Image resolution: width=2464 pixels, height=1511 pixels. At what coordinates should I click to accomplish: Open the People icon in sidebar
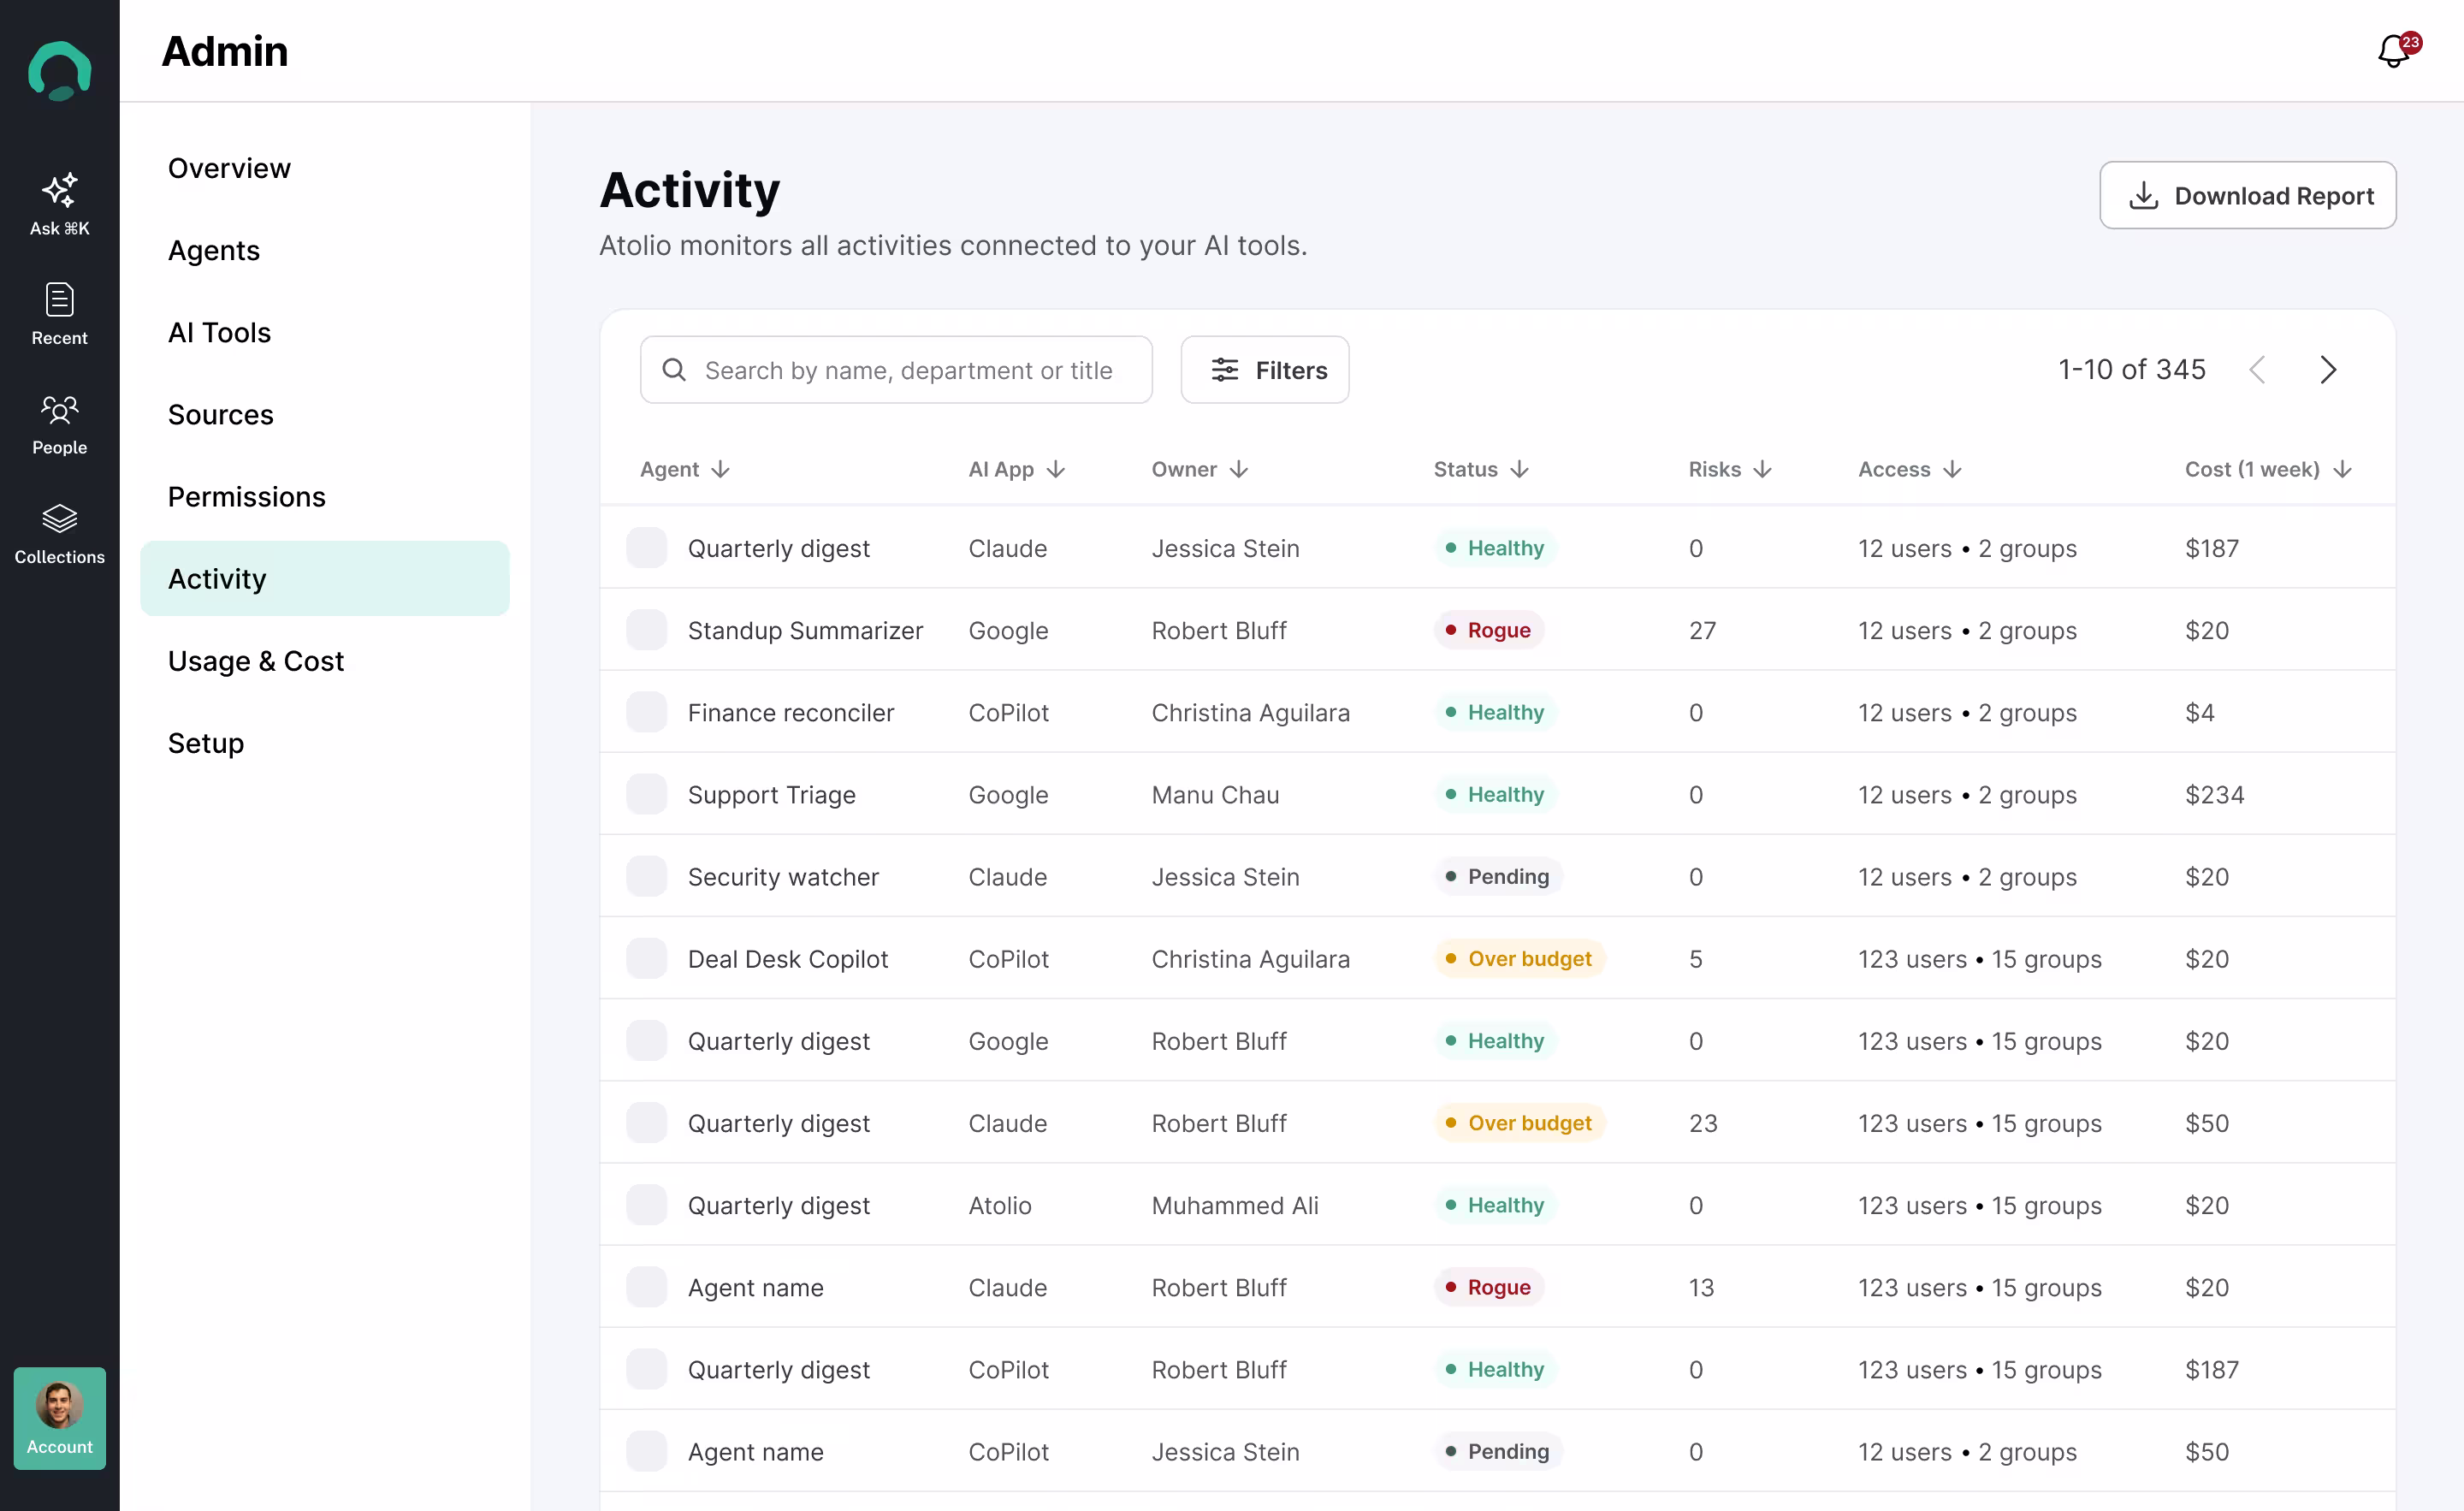click(59, 409)
